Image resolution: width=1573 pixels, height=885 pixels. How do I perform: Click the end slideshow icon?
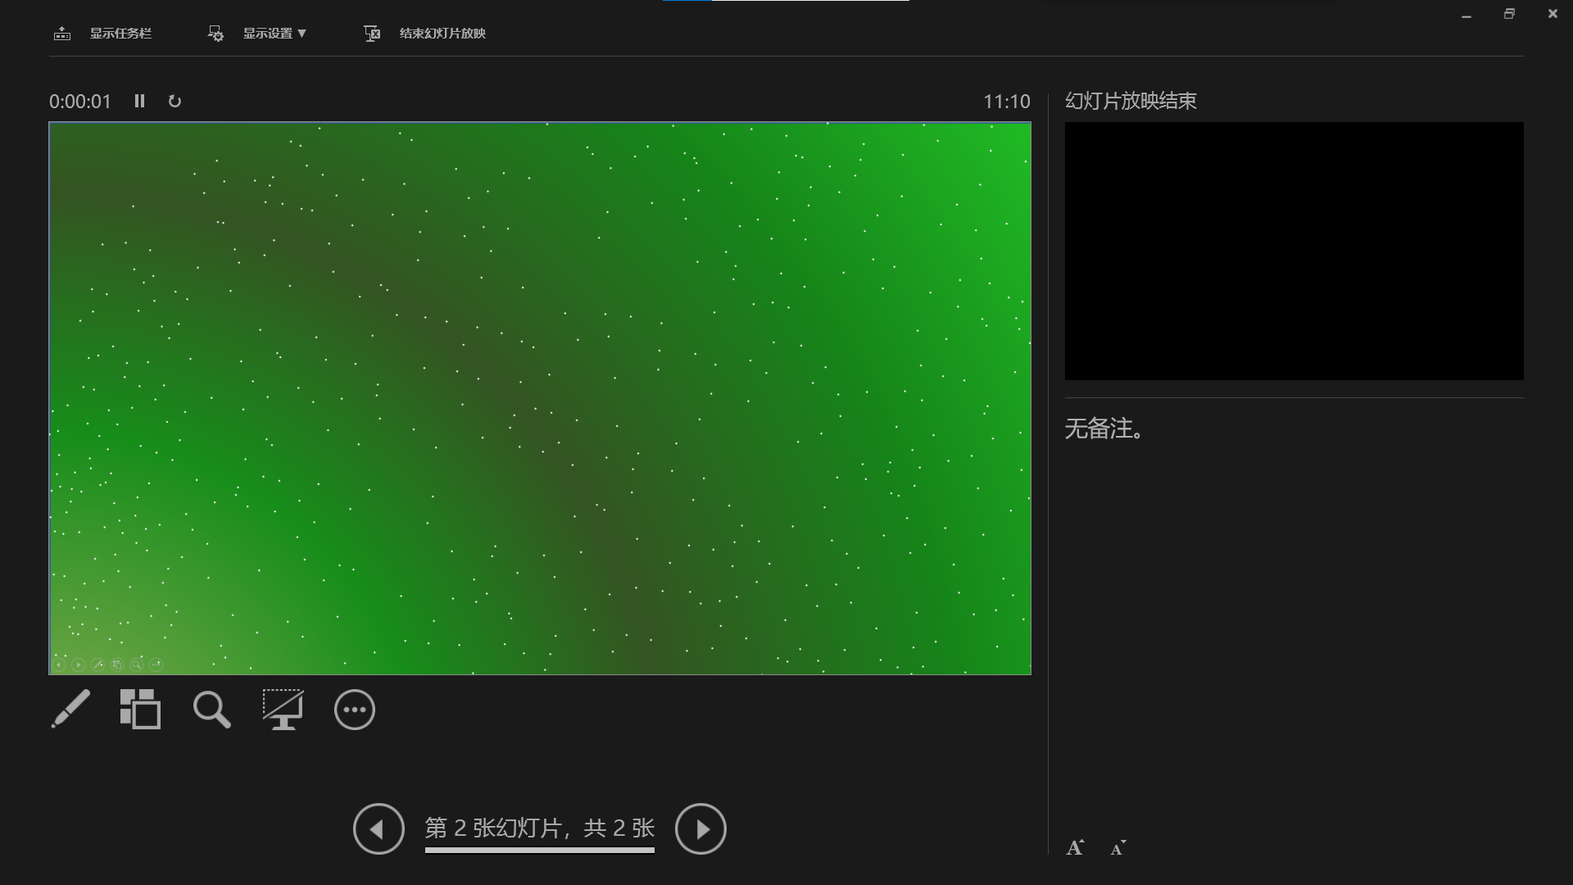(372, 34)
